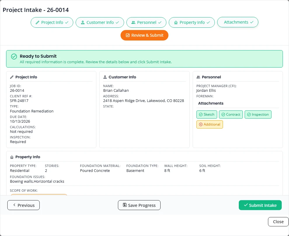Screen dimensions: 289x236
Task: Click the left chevron in Previous button
Action: pos(14,205)
